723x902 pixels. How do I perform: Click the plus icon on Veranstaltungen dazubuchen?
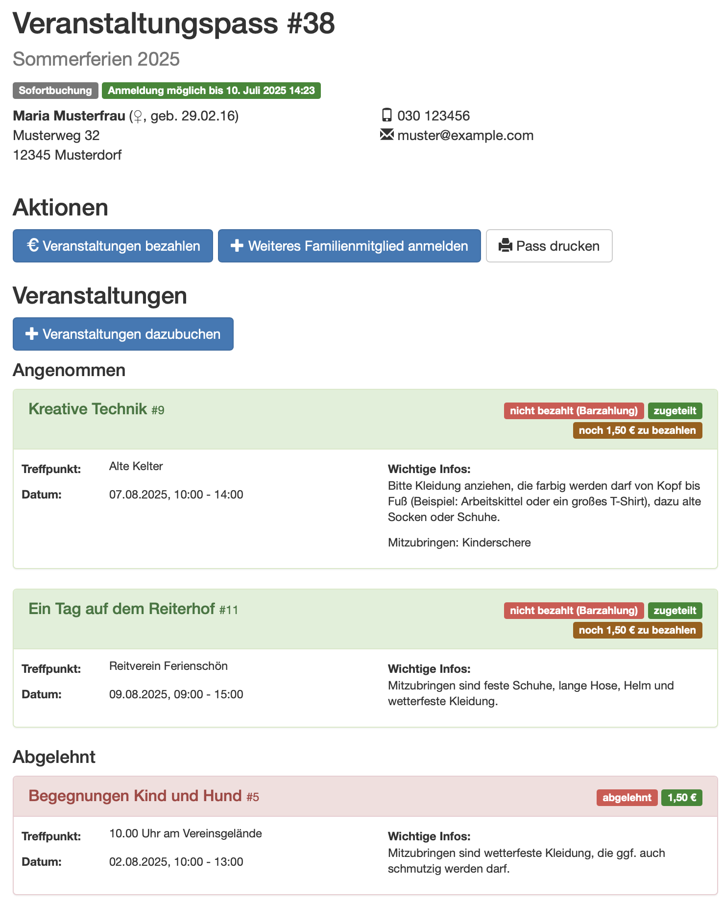tap(32, 334)
